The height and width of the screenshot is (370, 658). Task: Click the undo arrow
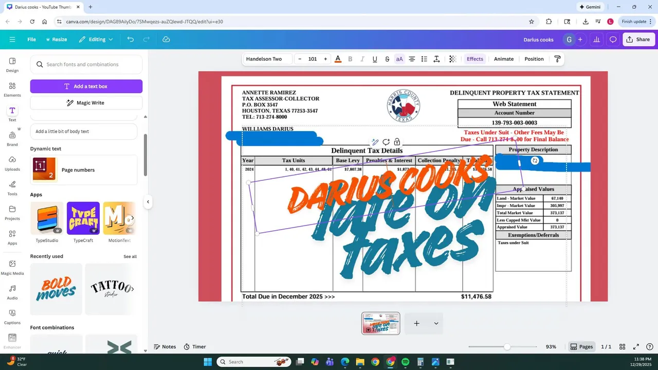click(131, 40)
